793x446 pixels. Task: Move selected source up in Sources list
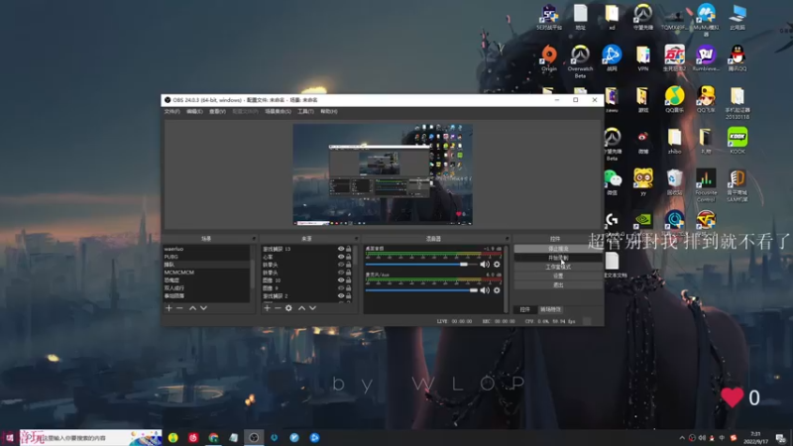pyautogui.click(x=302, y=308)
